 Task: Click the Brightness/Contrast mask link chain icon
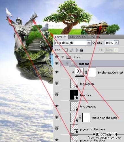point(86,72)
